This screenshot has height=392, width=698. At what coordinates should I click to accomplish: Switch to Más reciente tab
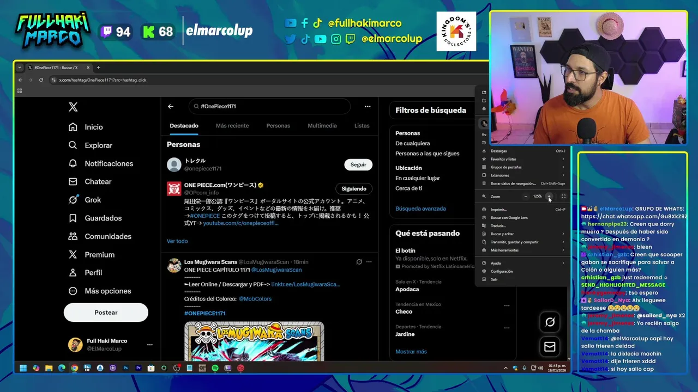point(232,126)
